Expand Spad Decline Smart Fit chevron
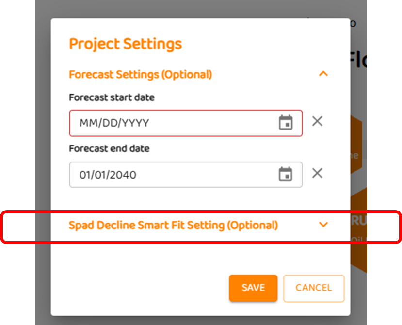The height and width of the screenshot is (325, 402). [323, 225]
